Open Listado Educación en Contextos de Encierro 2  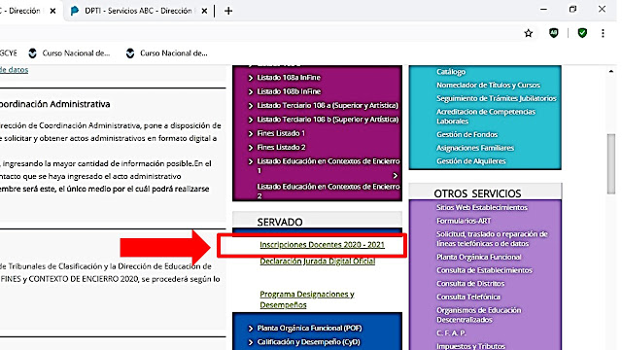coord(328,191)
